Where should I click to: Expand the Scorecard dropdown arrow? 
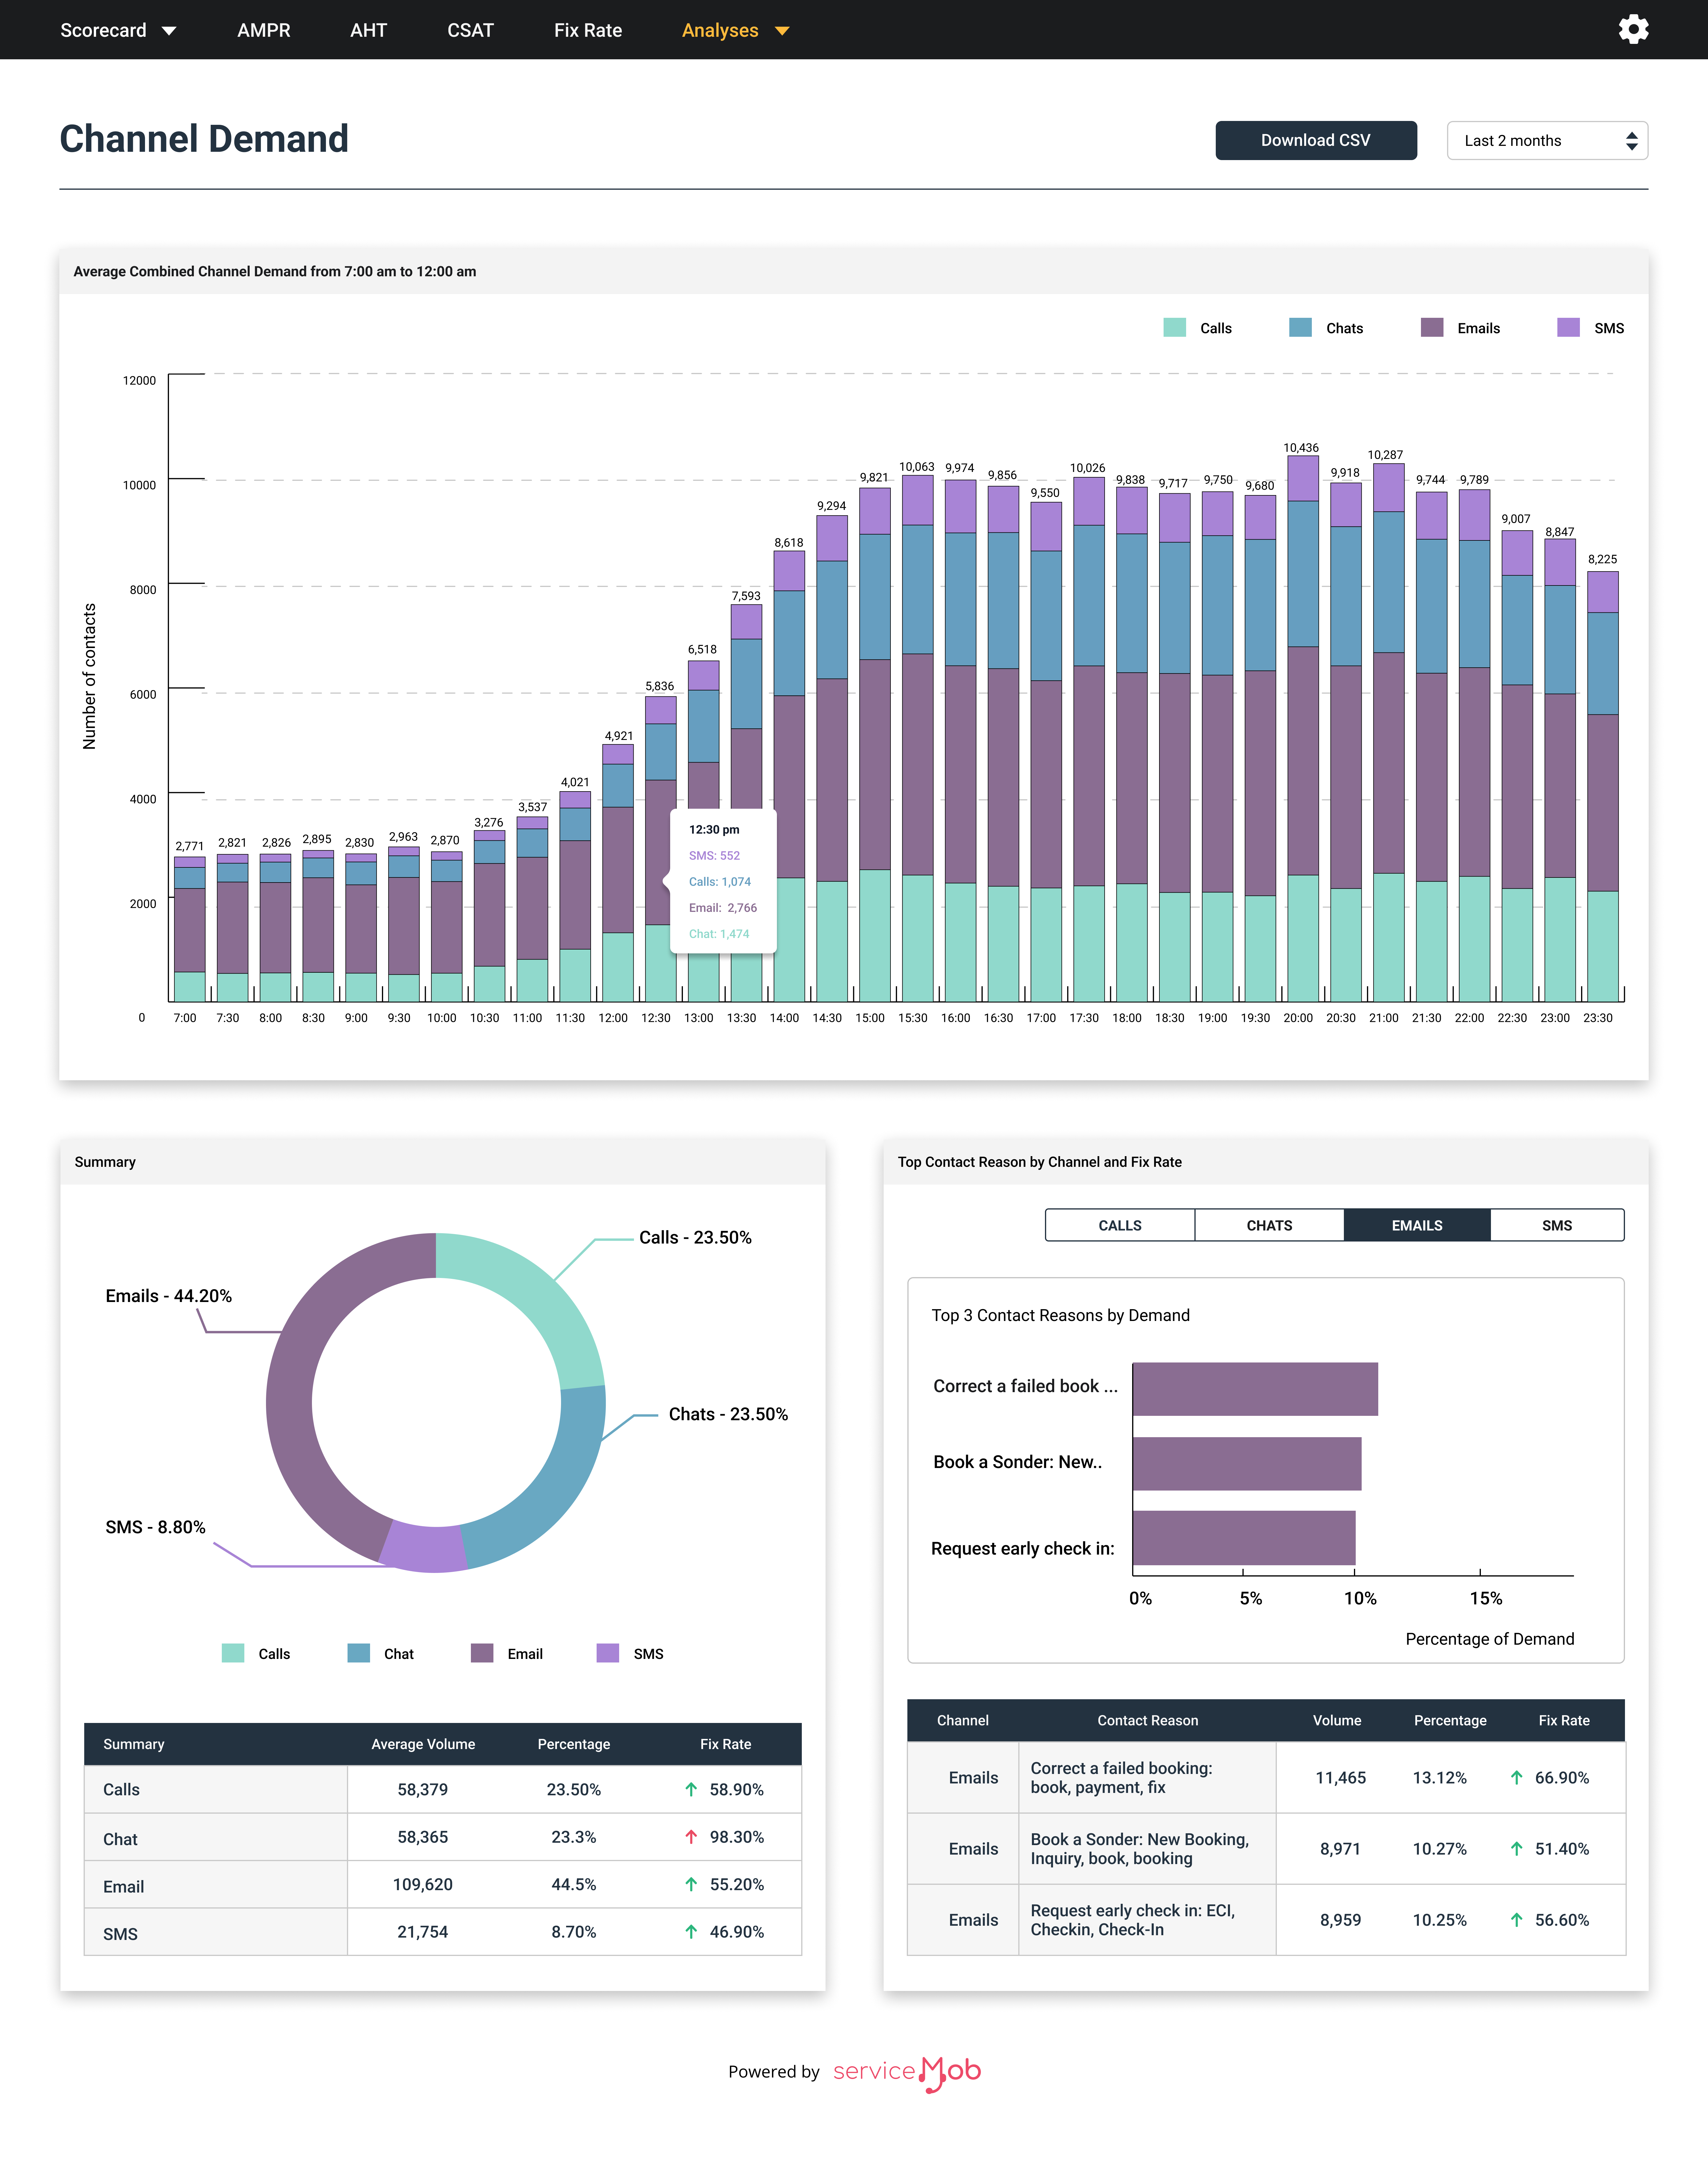(169, 31)
